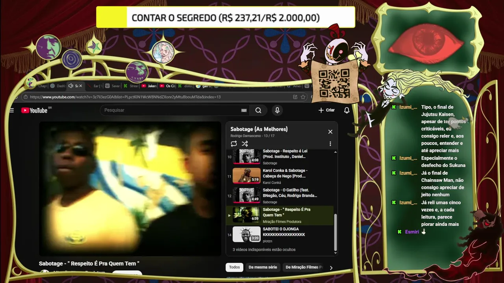The image size is (504, 283).
Task: Toggle playlist loop (repeat) icon
Action: 234,144
